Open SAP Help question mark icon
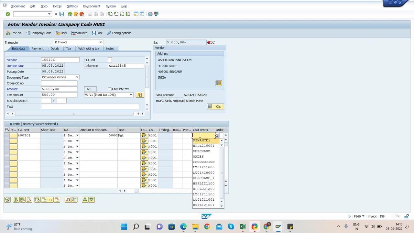The width and height of the screenshot is (414, 233). (x=150, y=14)
